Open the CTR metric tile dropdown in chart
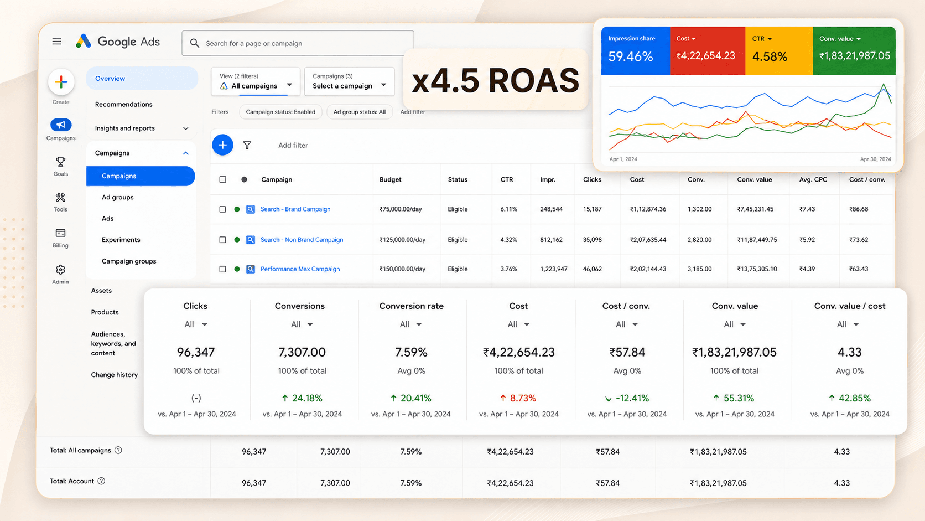This screenshot has width=925, height=521. [770, 39]
